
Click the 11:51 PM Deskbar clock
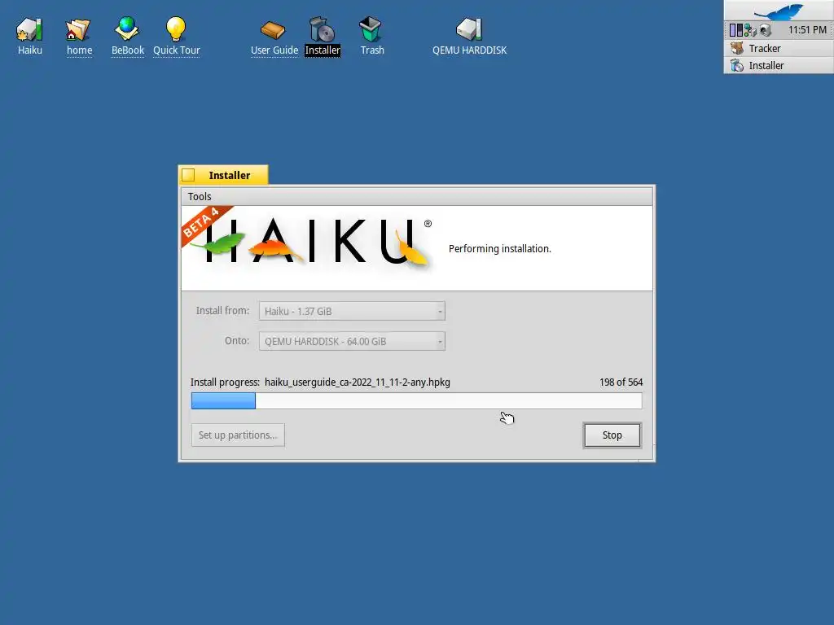pyautogui.click(x=807, y=30)
